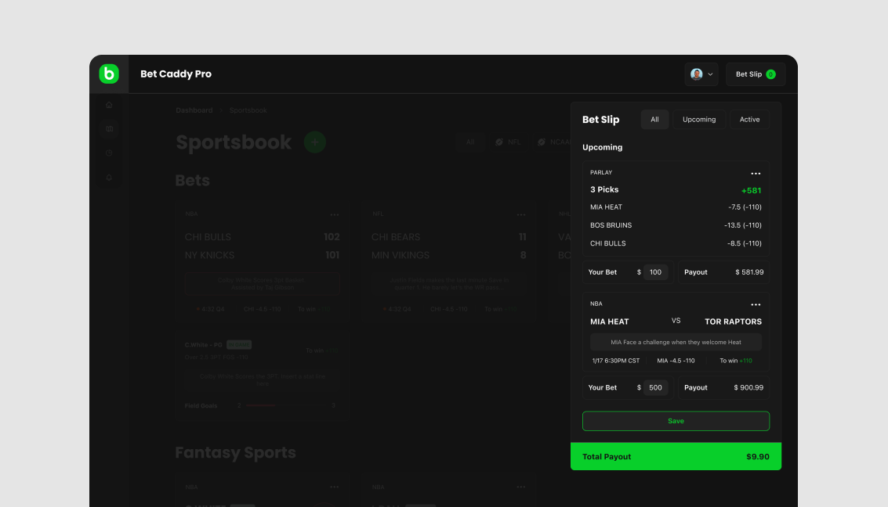
Task: Filter Sportsbook by NCAA
Action: tap(553, 142)
